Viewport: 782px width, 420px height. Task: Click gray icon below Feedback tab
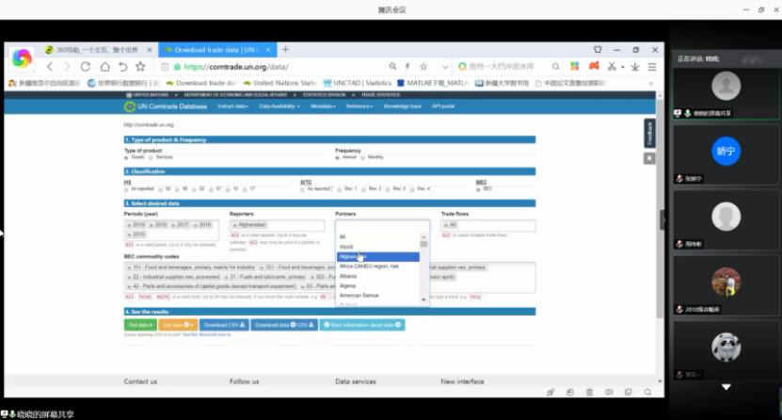[649, 158]
